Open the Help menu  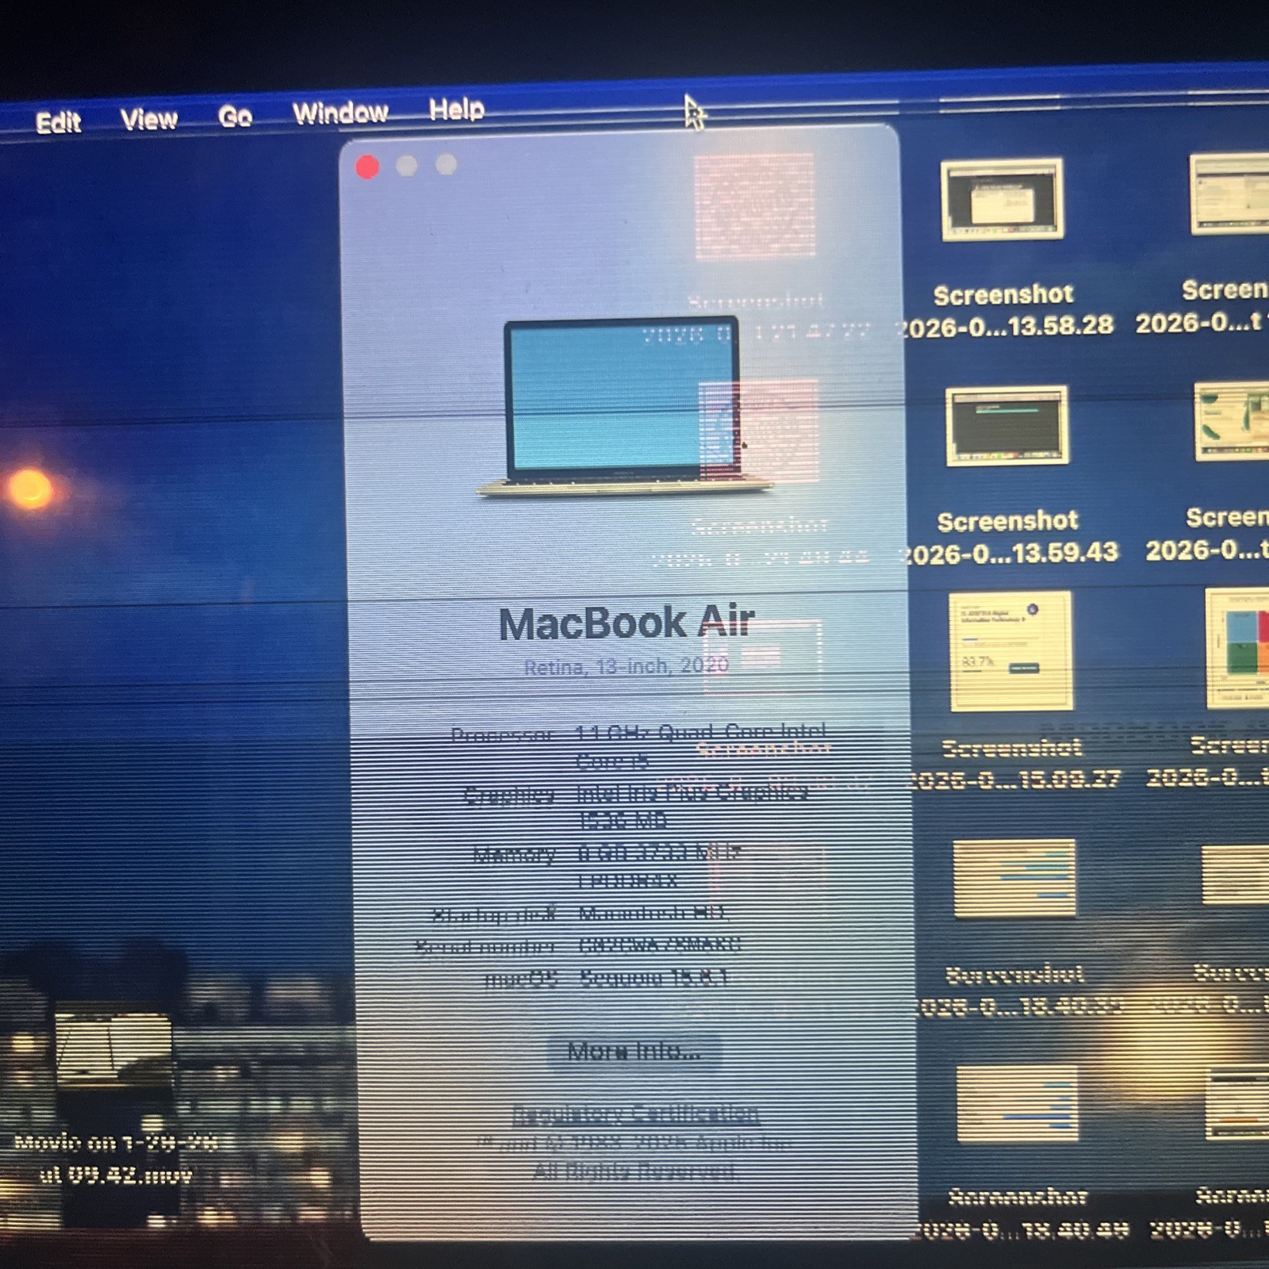pyautogui.click(x=456, y=109)
